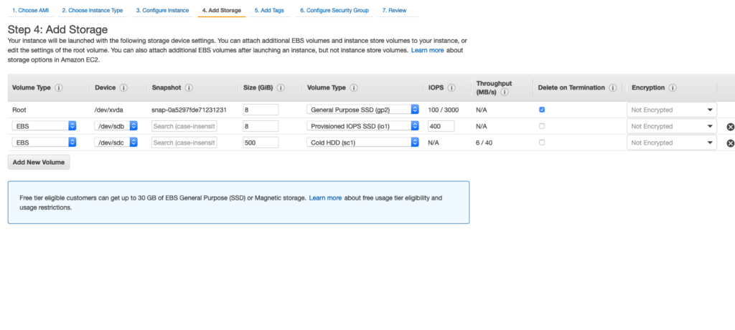The height and width of the screenshot is (330, 735).
Task: Click the info icon next to Encryption
Action: [673, 88]
